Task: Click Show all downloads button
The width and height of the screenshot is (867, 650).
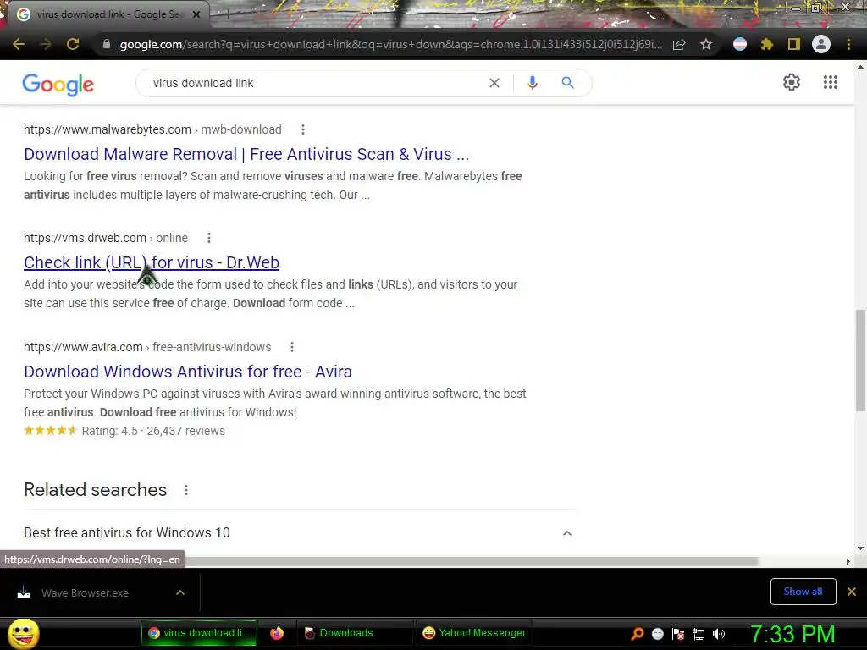Action: [803, 592]
